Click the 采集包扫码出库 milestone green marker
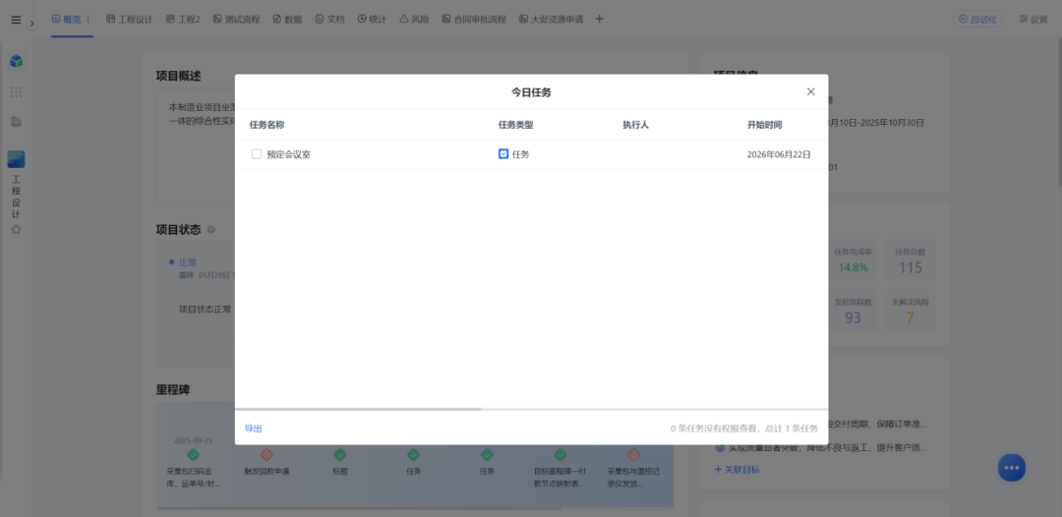 click(x=193, y=455)
